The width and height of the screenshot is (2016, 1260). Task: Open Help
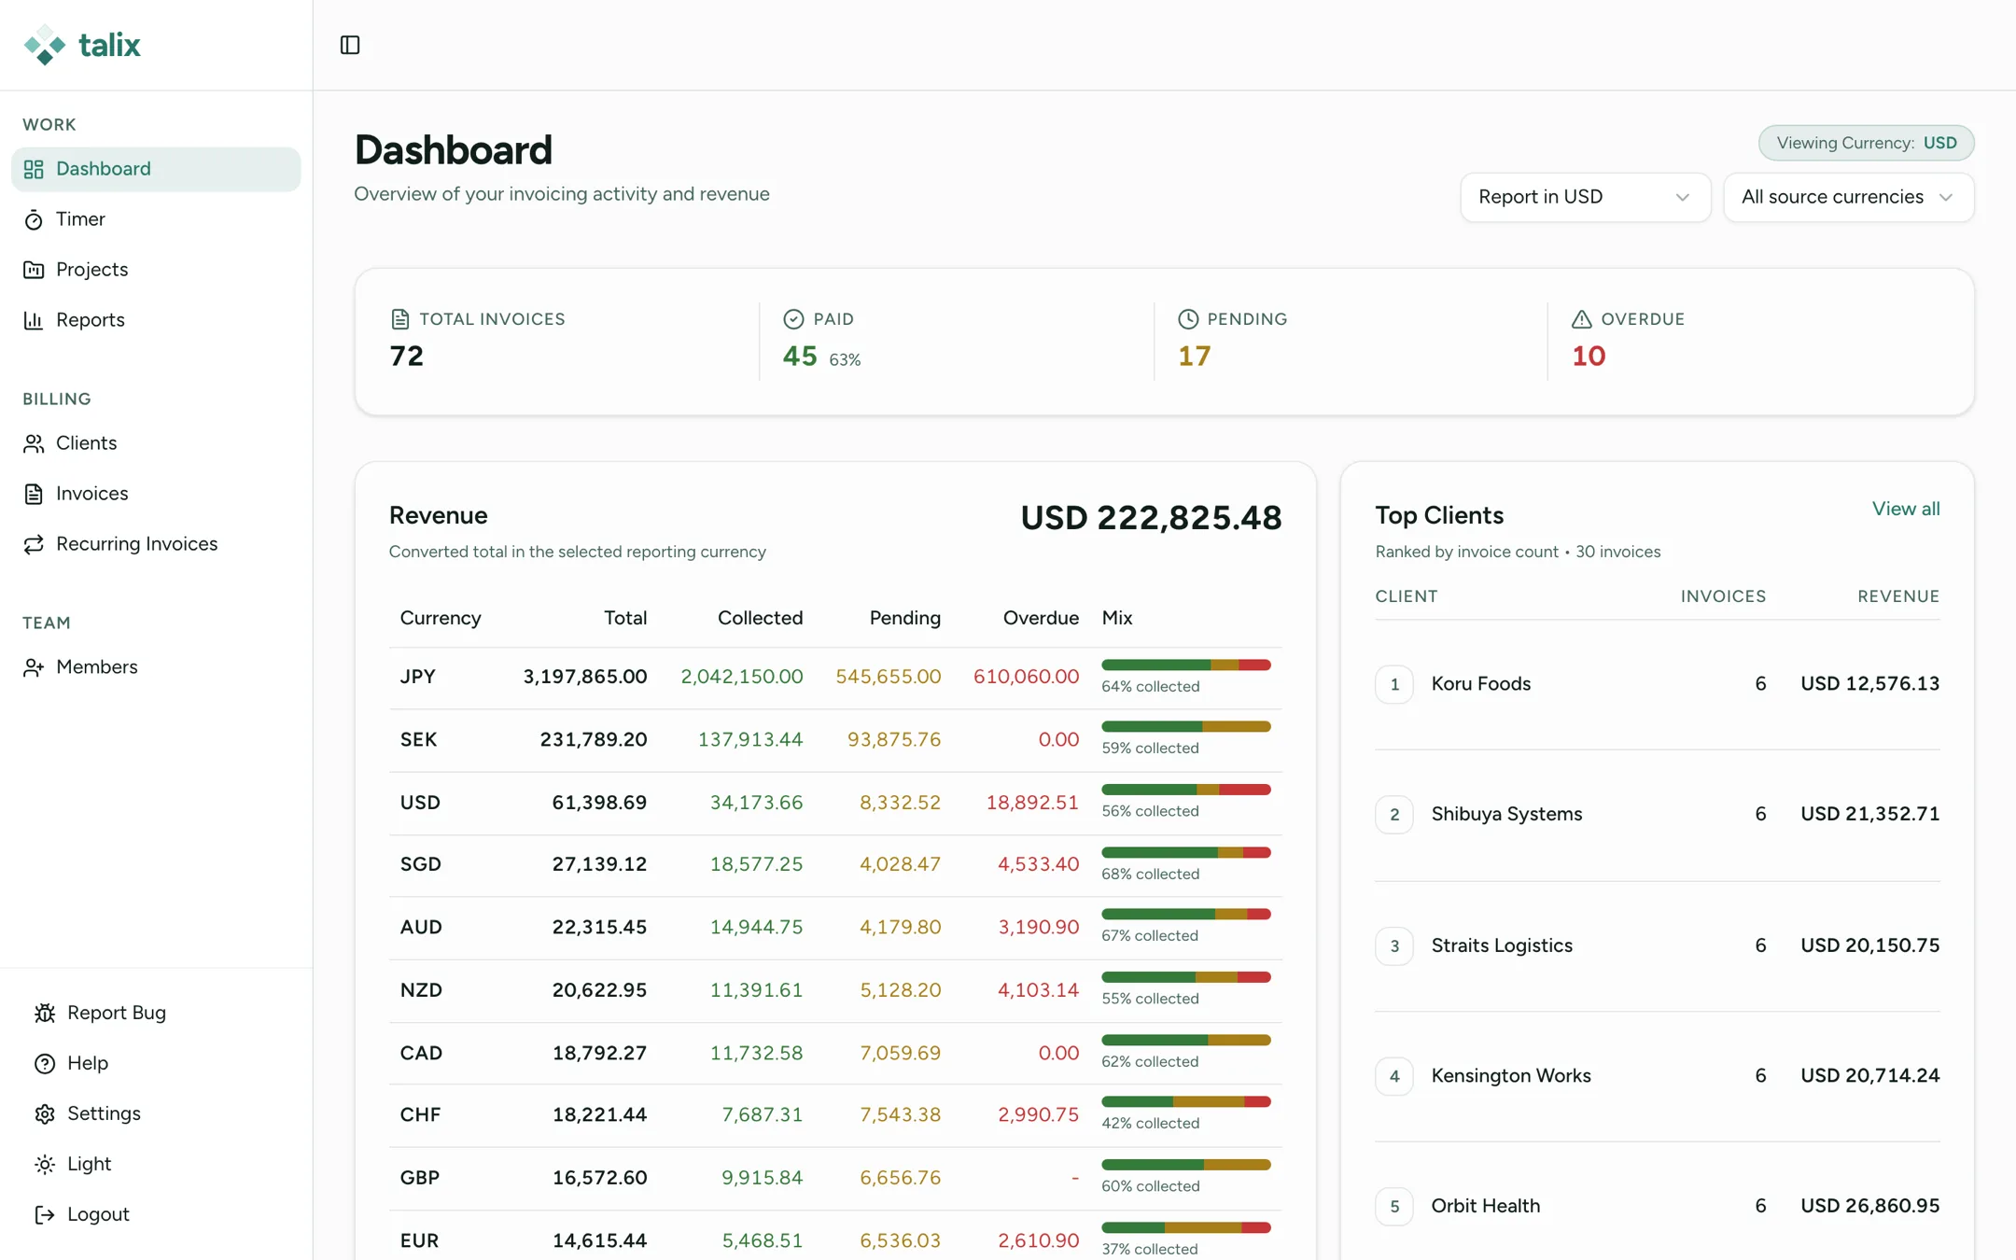(x=156, y=1063)
